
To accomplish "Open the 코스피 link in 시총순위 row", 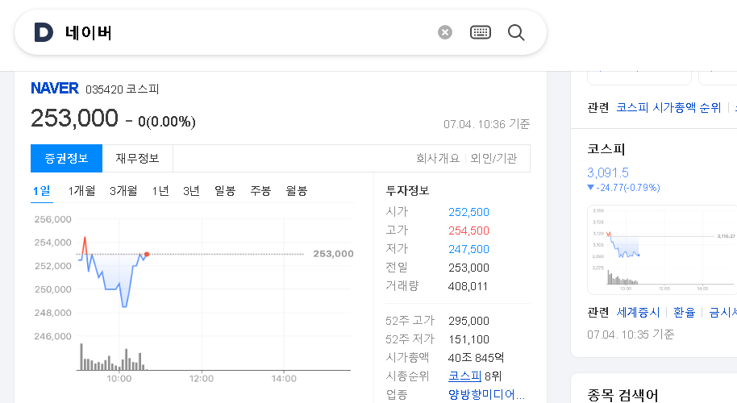I will pos(464,376).
